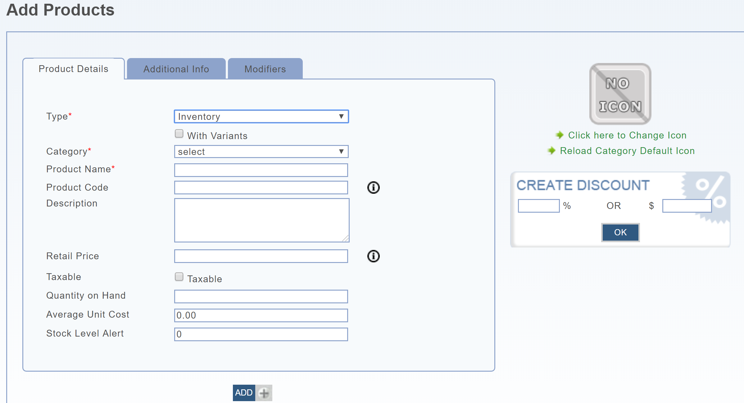Open the Modifiers tab
Screen dimensions: 744x403
[x=265, y=69]
